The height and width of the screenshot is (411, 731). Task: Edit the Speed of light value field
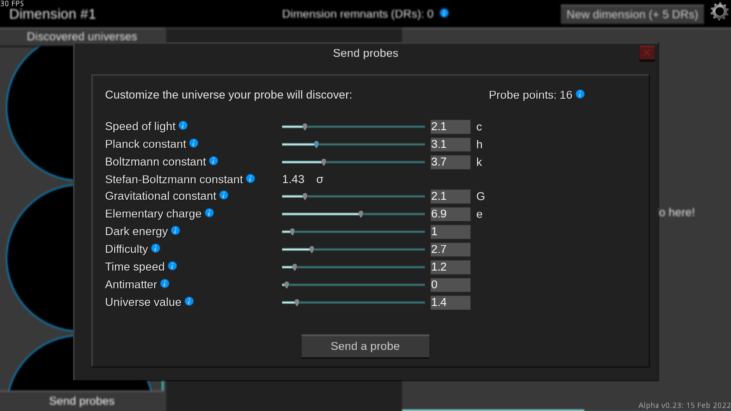[x=450, y=126]
